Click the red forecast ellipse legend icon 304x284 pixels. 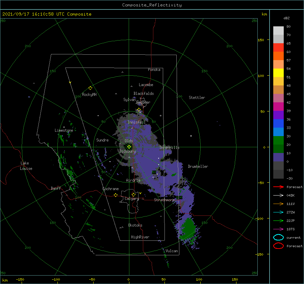pos(278,246)
